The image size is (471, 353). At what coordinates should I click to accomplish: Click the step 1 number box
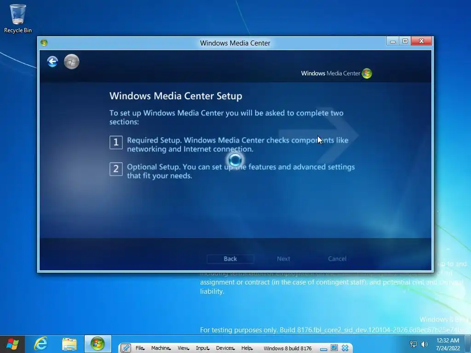(x=116, y=142)
